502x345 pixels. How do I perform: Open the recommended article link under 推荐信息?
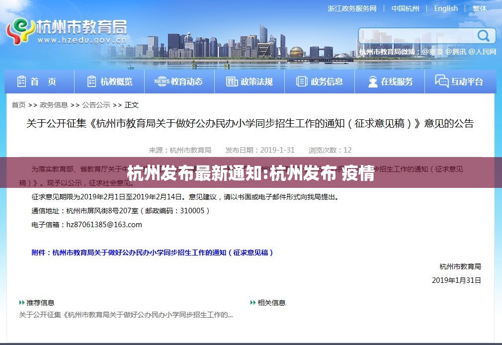126,315
